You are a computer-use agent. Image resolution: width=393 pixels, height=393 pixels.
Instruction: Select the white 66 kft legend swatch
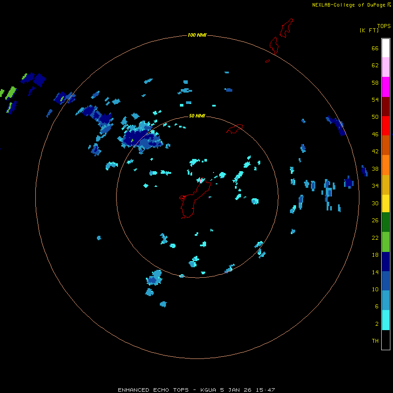tap(386, 48)
